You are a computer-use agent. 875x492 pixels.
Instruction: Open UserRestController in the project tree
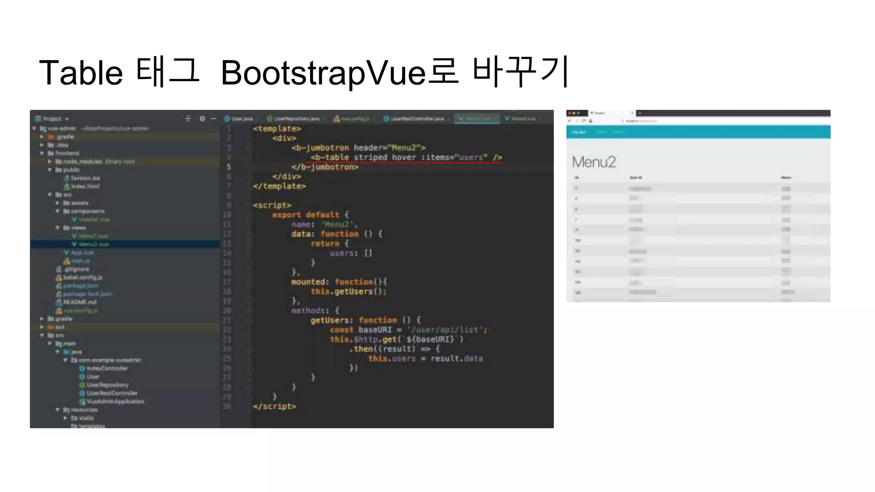[x=112, y=393]
